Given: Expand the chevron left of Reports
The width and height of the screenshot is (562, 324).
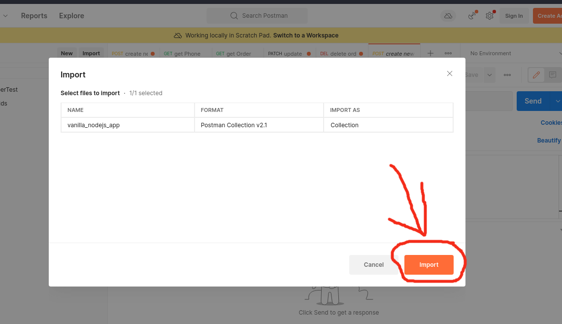Looking at the screenshot, I should pos(5,16).
